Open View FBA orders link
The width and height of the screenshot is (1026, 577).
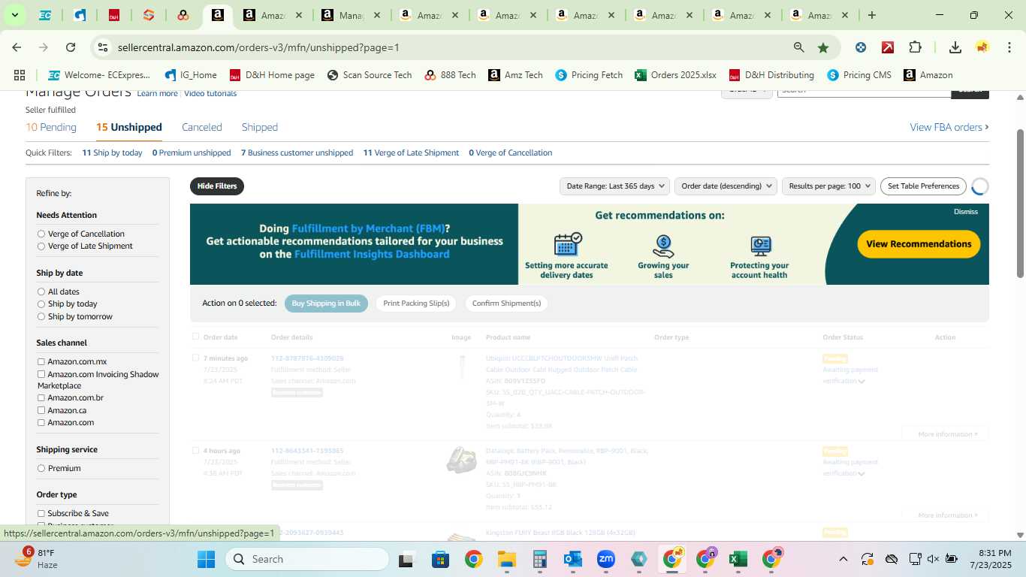pyautogui.click(x=949, y=127)
